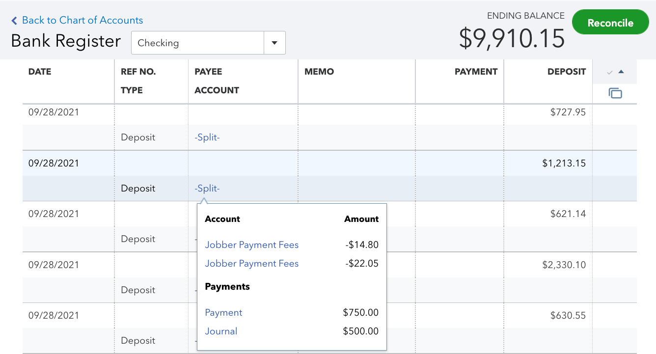The height and width of the screenshot is (354, 656).
Task: Sort by the reconcile status arrow
Action: point(621,72)
